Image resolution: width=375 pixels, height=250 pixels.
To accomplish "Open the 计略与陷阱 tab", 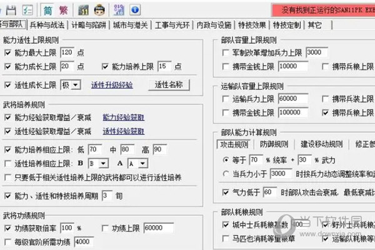I will [x=89, y=25].
